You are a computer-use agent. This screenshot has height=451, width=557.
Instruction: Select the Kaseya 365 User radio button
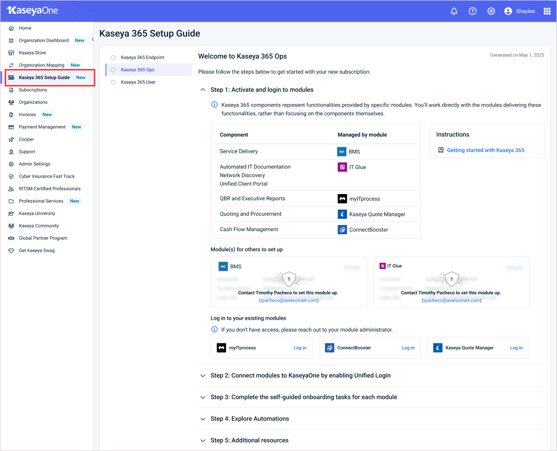tap(113, 82)
